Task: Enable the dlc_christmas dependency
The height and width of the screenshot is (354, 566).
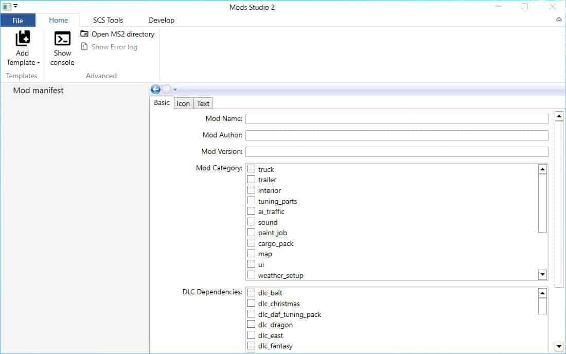Action: point(251,303)
